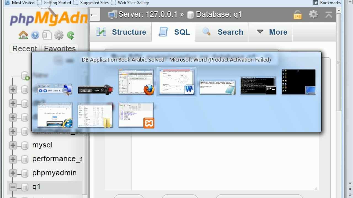This screenshot has width=353, height=198.
Task: Switch to XAMPP control panel thumbnail
Action: click(x=136, y=115)
